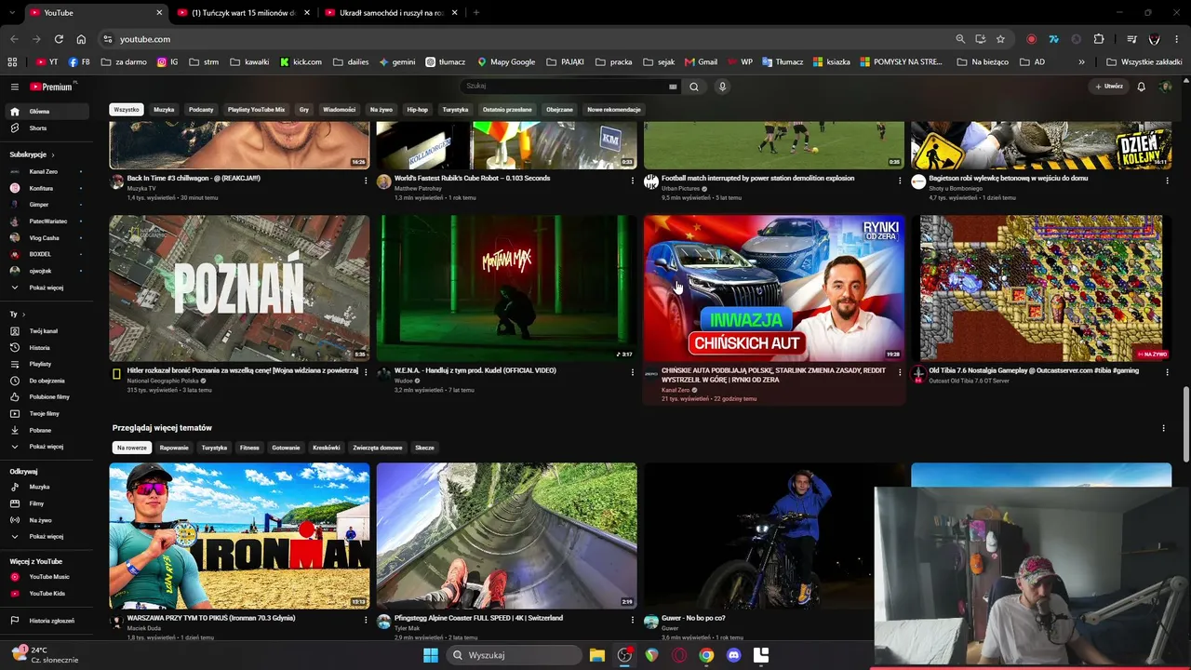Open the page zoom magnifier in address bar
Screen dimensions: 1191x670
(x=960, y=39)
